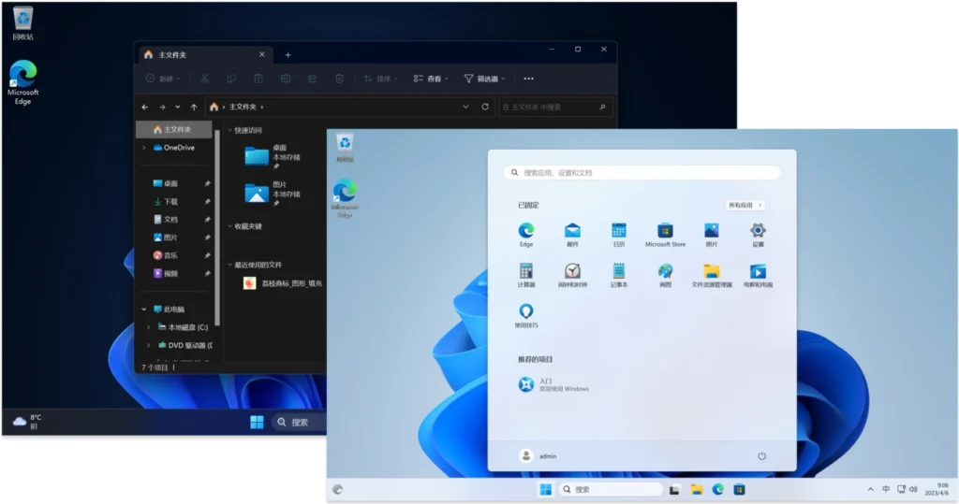This screenshot has height=504, width=959.
Task: Open 照片 Photos app in Start menu
Action: [x=712, y=235]
